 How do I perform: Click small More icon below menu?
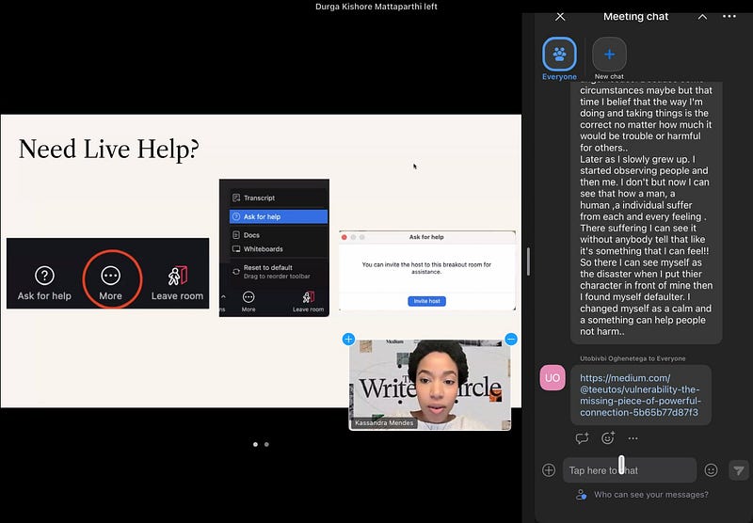248,301
